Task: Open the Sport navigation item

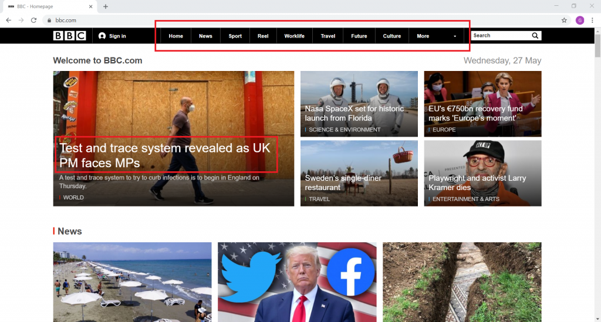Action: coord(235,36)
